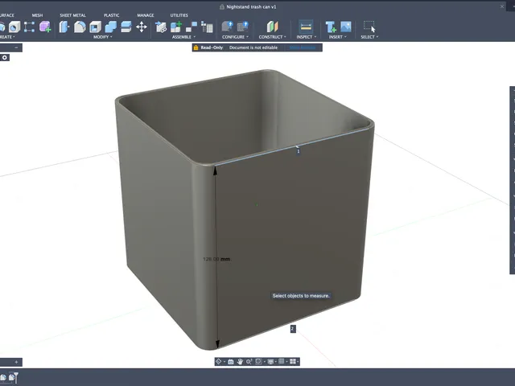Click the browser visibility radio dot
Image resolution: width=515 pixels, height=386 pixels.
click(x=5, y=58)
